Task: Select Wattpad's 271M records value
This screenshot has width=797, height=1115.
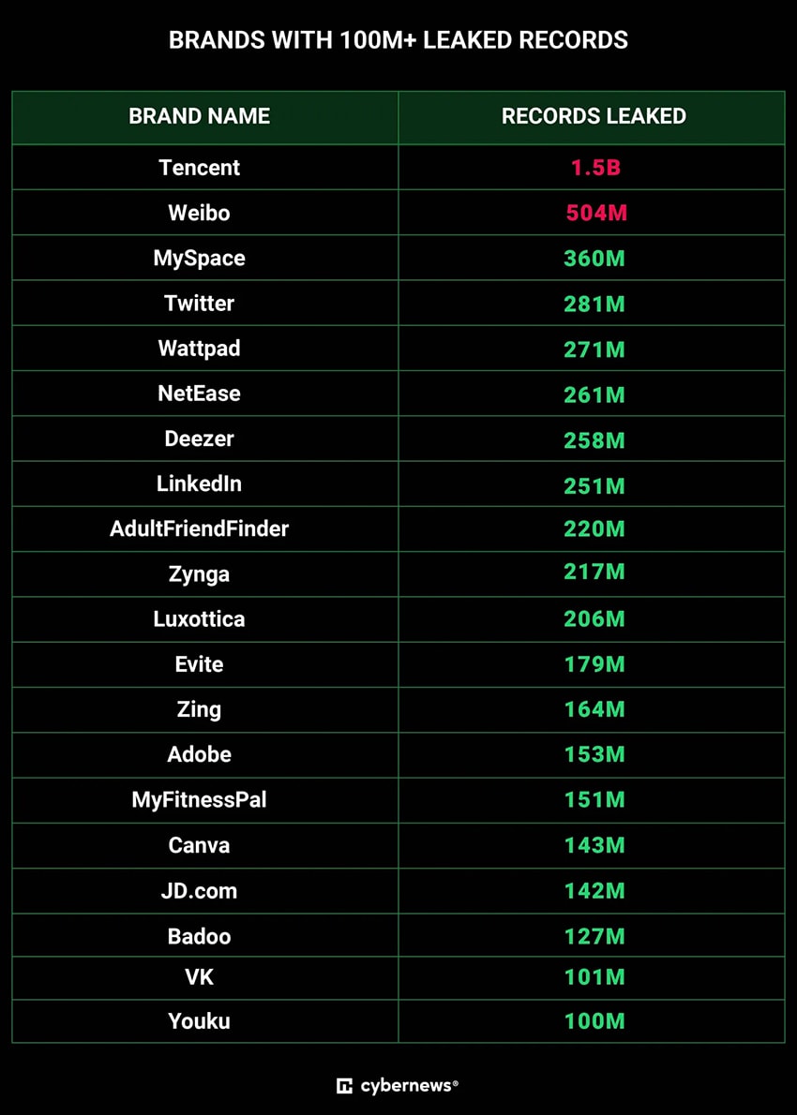Action: [x=594, y=349]
